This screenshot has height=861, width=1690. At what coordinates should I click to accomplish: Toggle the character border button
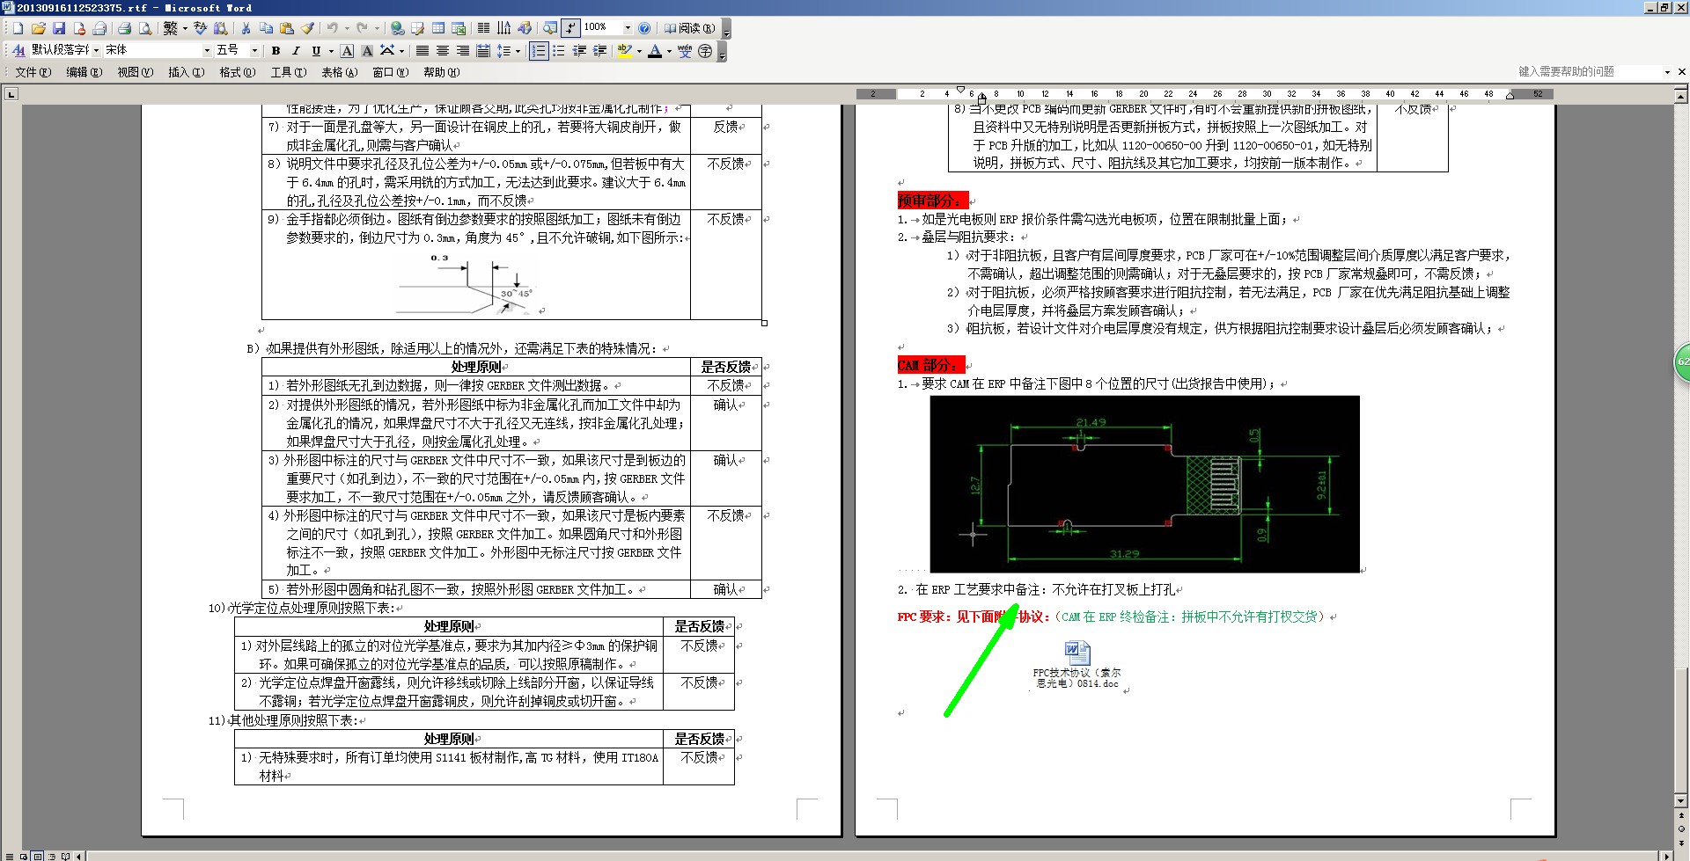tap(347, 51)
